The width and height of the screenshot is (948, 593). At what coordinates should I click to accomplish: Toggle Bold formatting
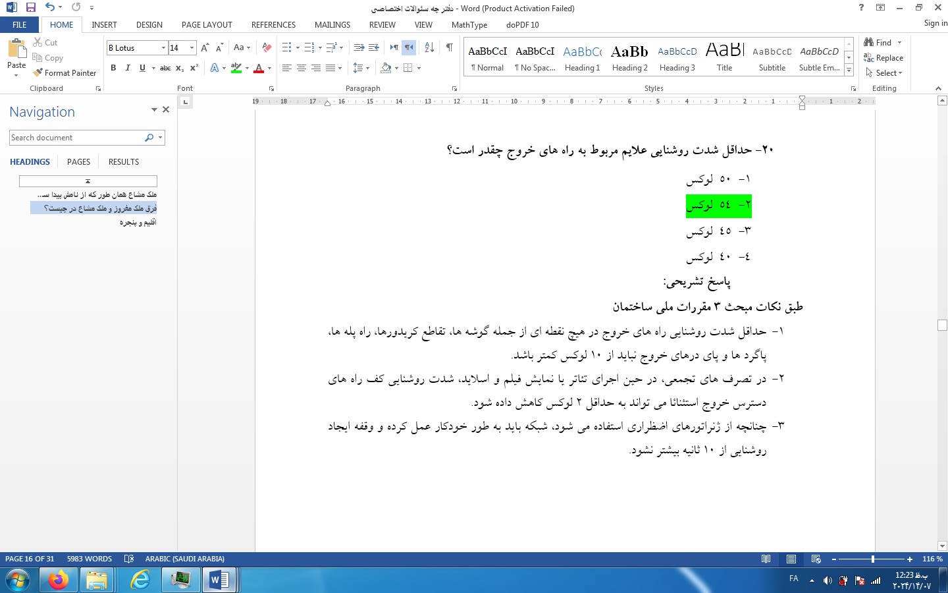click(113, 68)
